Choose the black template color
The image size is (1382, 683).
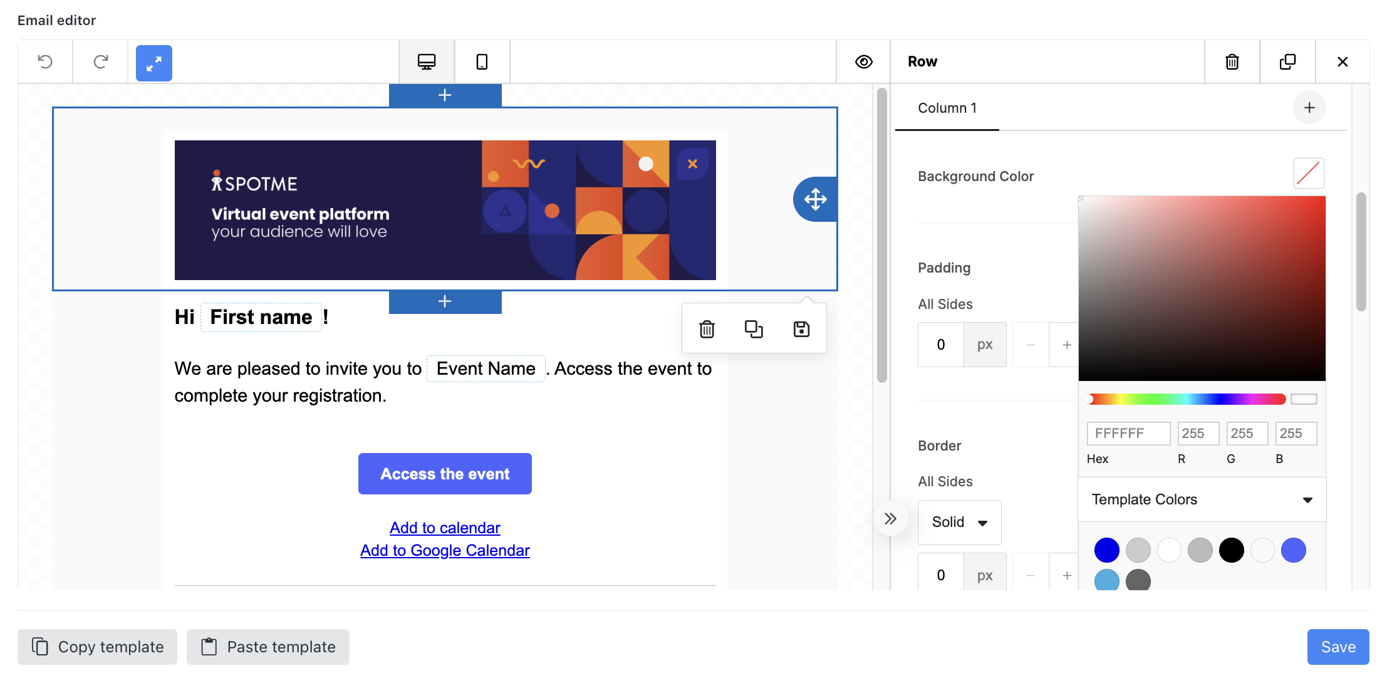1231,550
